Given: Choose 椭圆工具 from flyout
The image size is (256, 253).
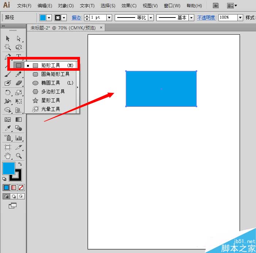Looking at the screenshot, I should pos(51,83).
